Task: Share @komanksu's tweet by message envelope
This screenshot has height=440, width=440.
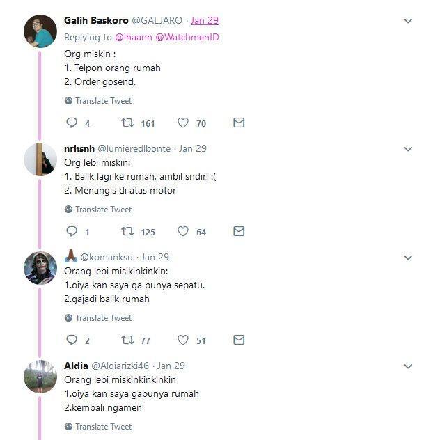Action: [x=239, y=340]
